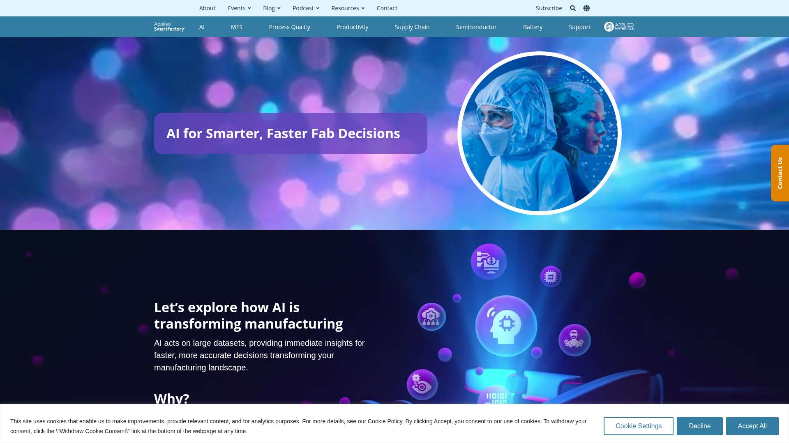Decline cookies with the Decline button
Viewport: 789px width, 443px height.
click(x=699, y=426)
